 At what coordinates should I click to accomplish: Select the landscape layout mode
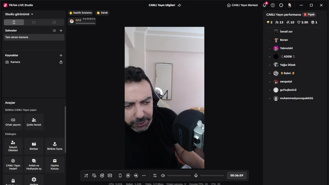tap(34, 22)
